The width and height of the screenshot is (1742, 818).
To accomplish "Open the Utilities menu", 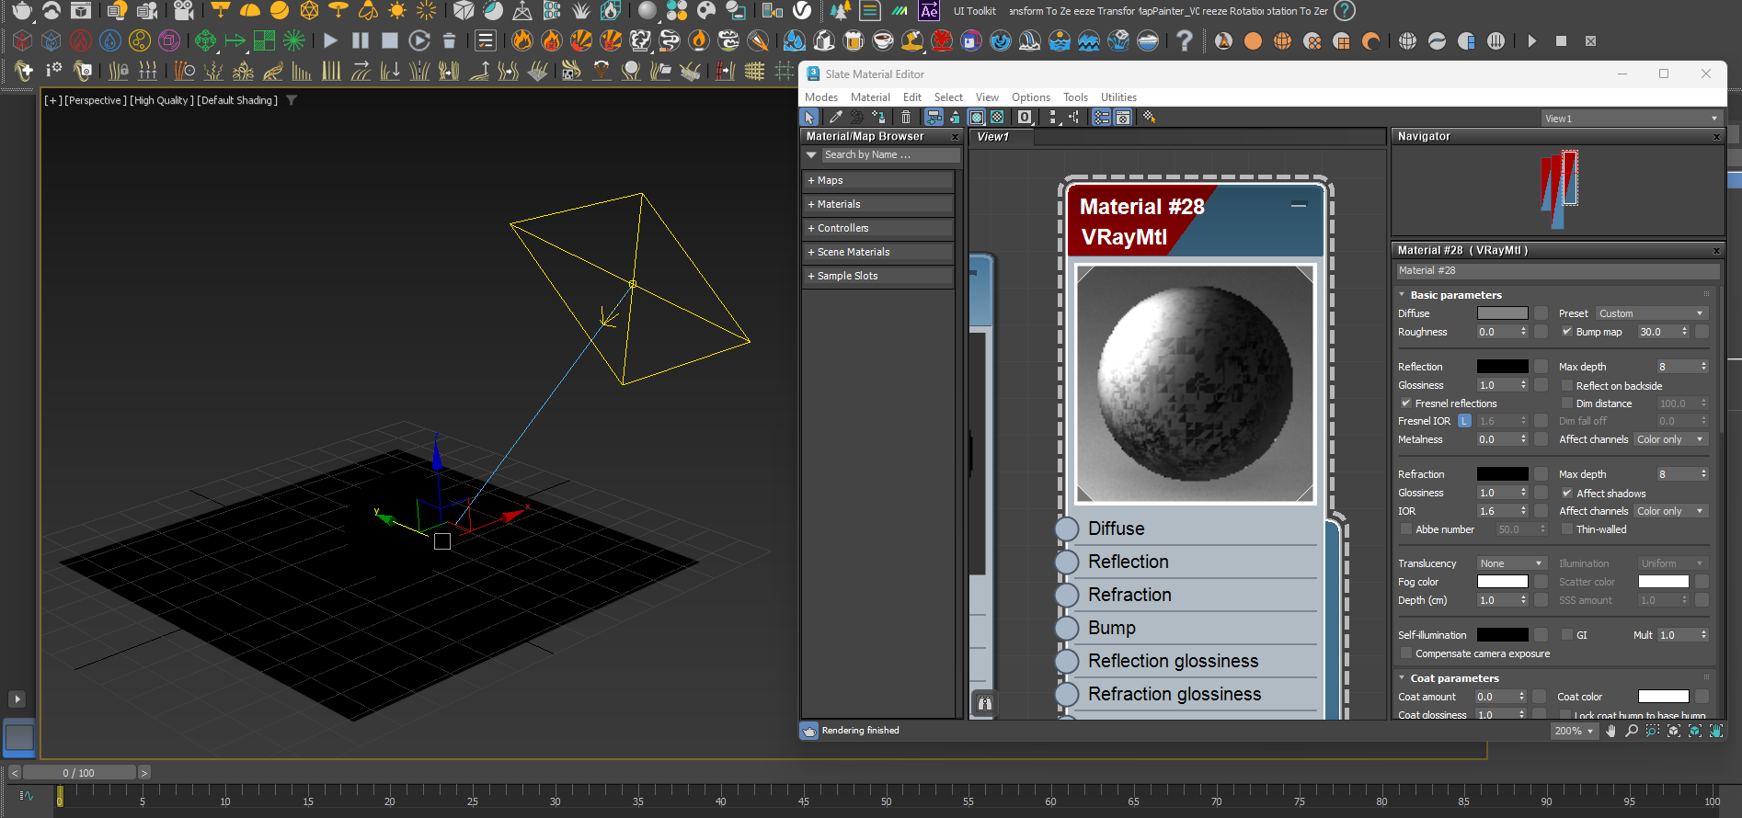I will (1119, 97).
